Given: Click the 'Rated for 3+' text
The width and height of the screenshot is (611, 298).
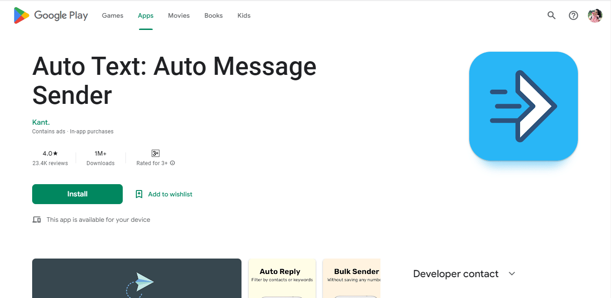Looking at the screenshot, I should pyautogui.click(x=152, y=163).
